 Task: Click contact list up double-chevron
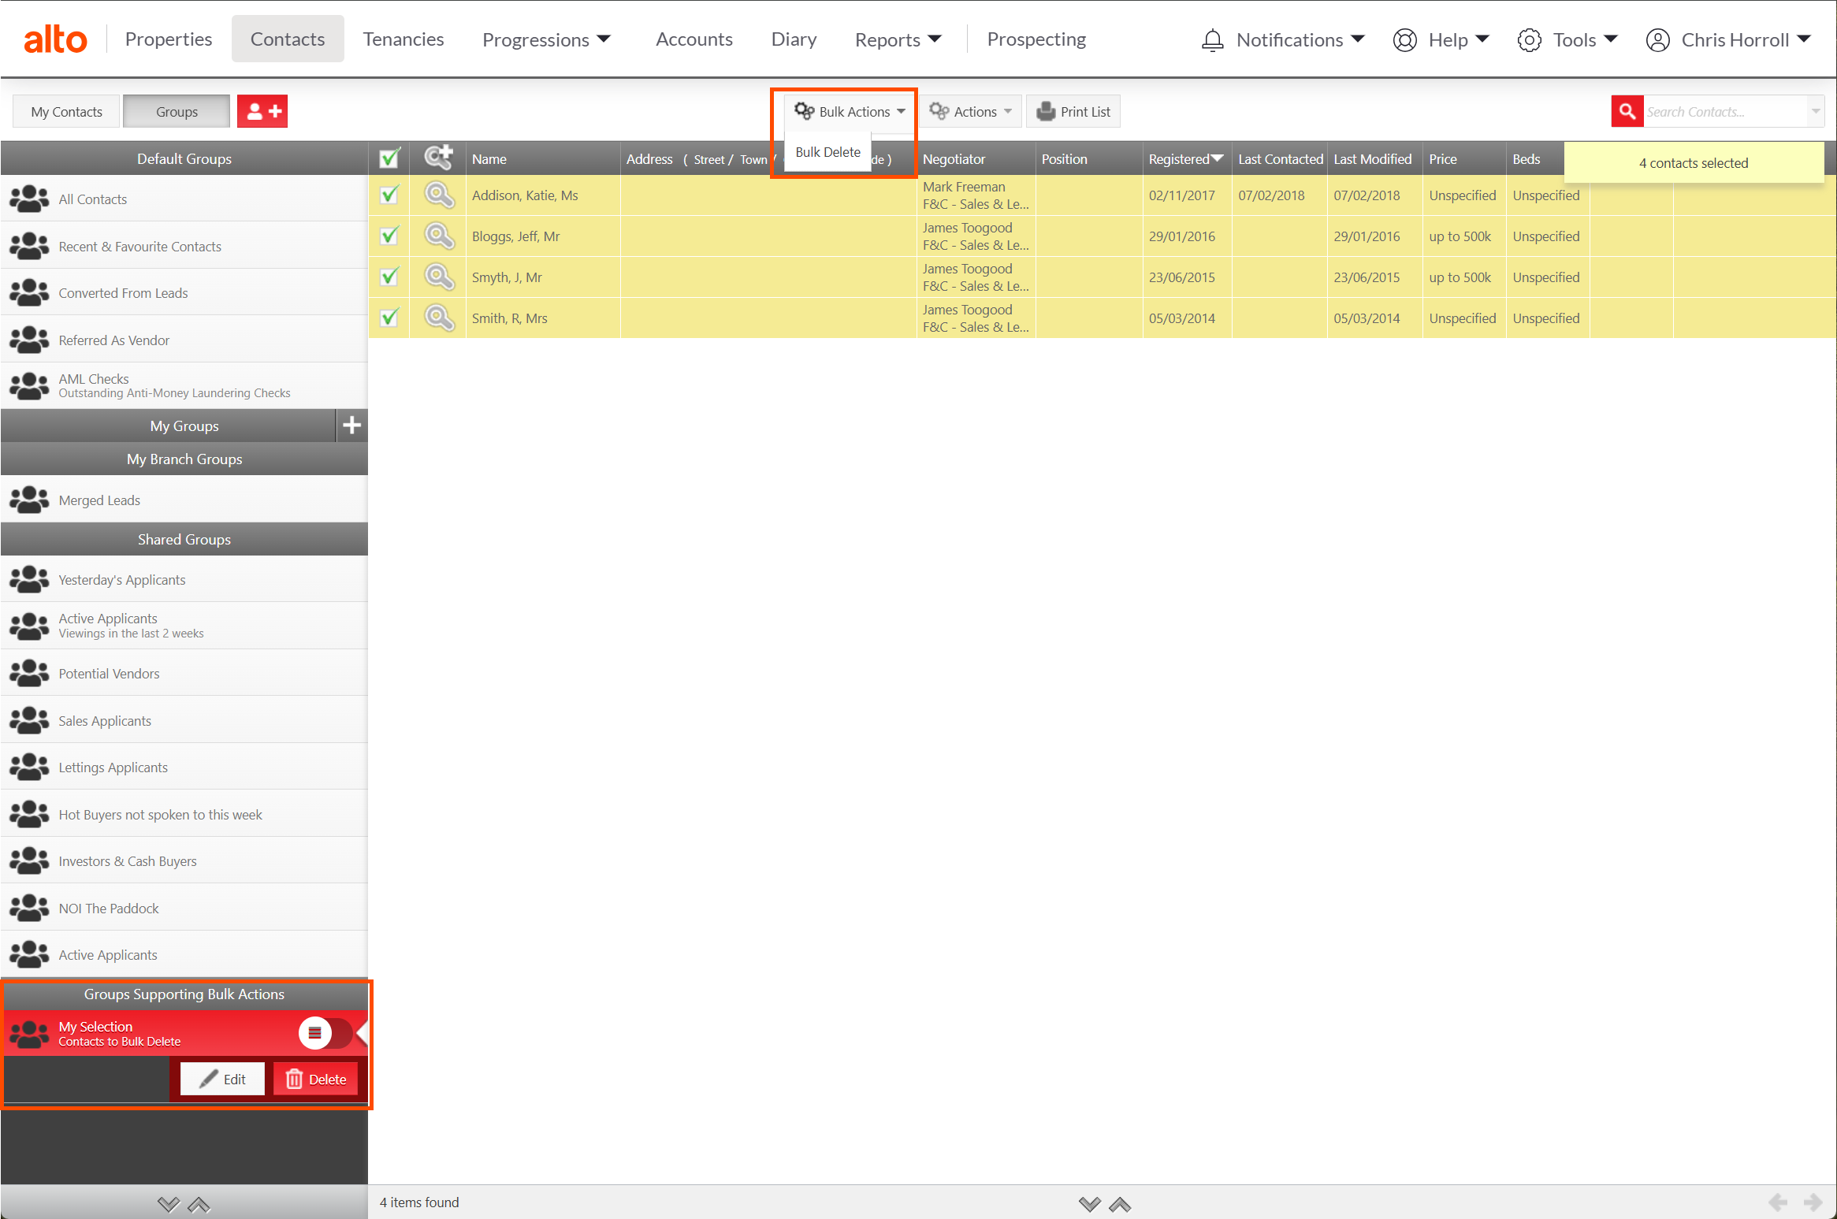pos(1120,1204)
